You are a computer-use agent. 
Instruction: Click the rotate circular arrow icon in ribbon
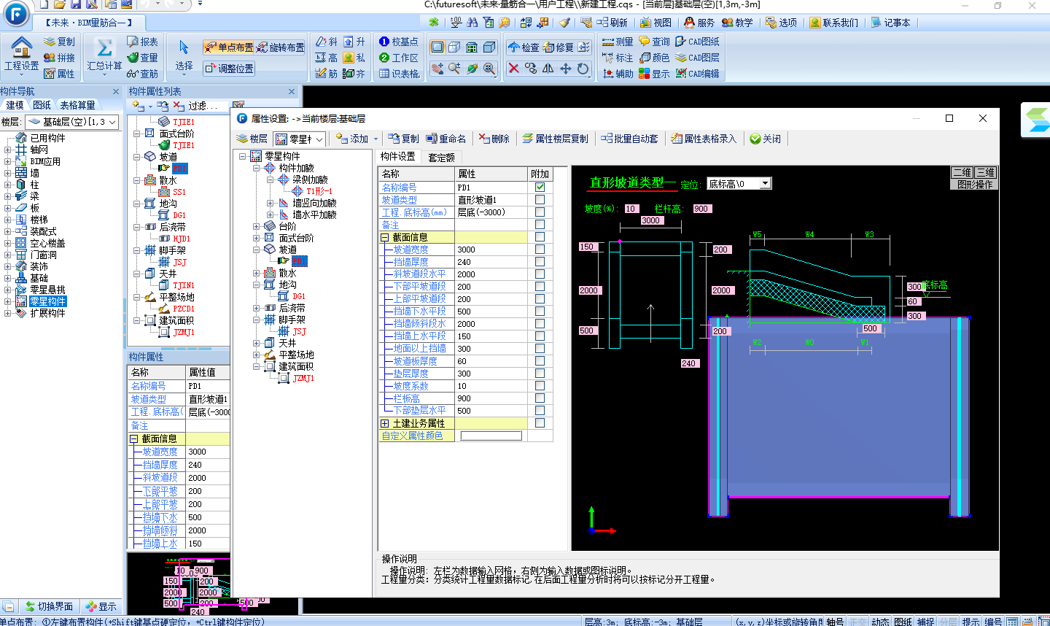583,68
